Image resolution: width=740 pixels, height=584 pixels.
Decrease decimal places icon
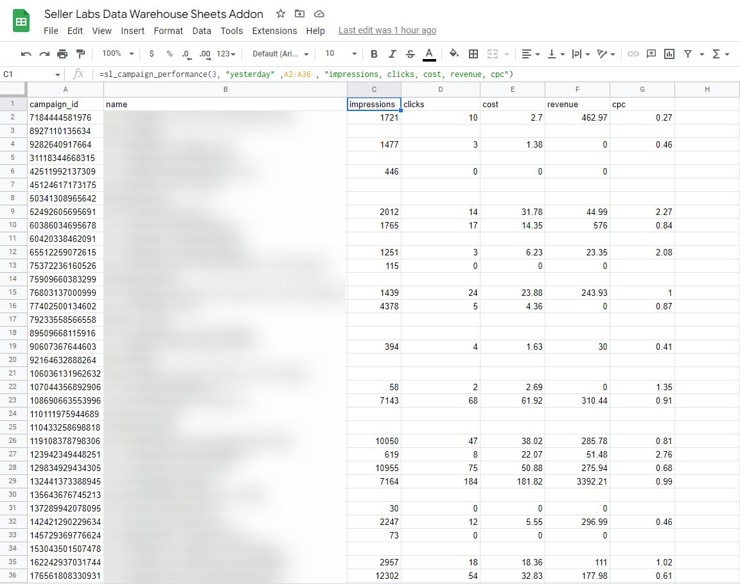[187, 54]
